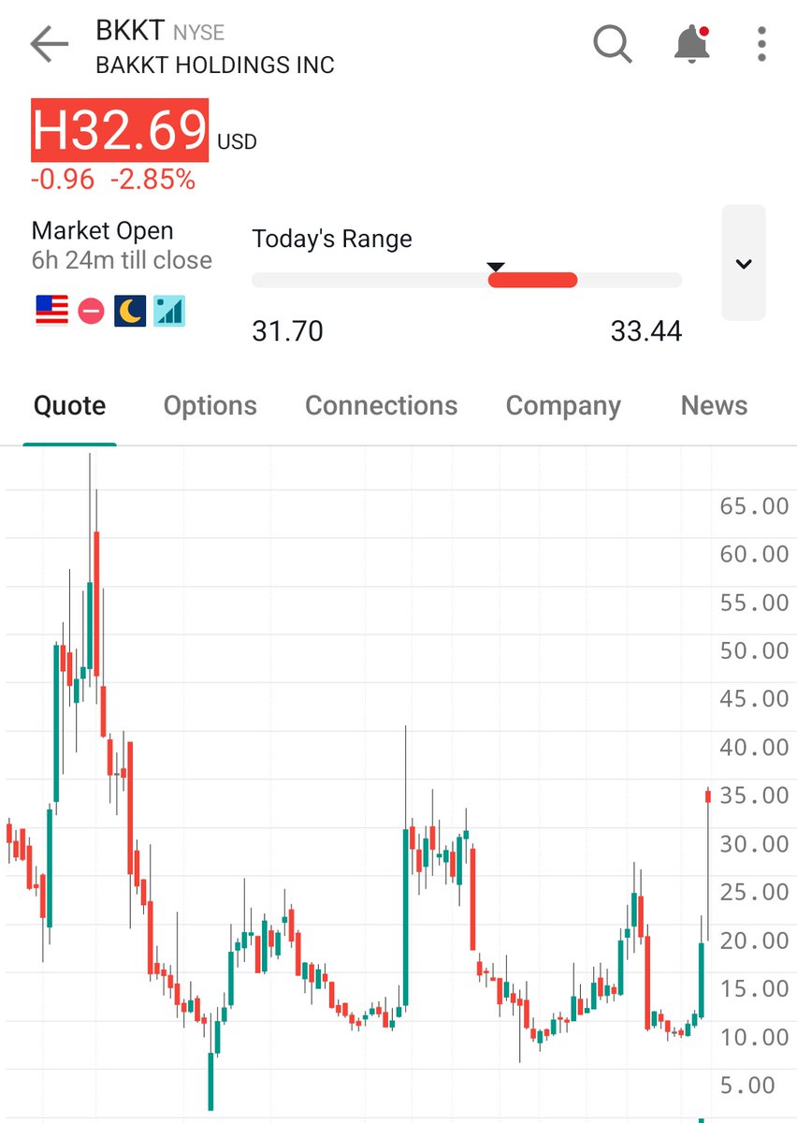This screenshot has width=797, height=1123.
Task: Switch to the Options tab
Action: 210,406
